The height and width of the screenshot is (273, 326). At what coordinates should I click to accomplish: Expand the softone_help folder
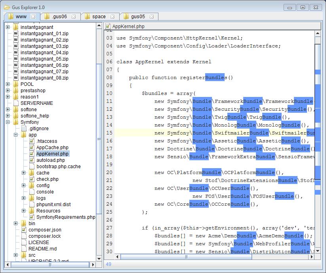8,116
